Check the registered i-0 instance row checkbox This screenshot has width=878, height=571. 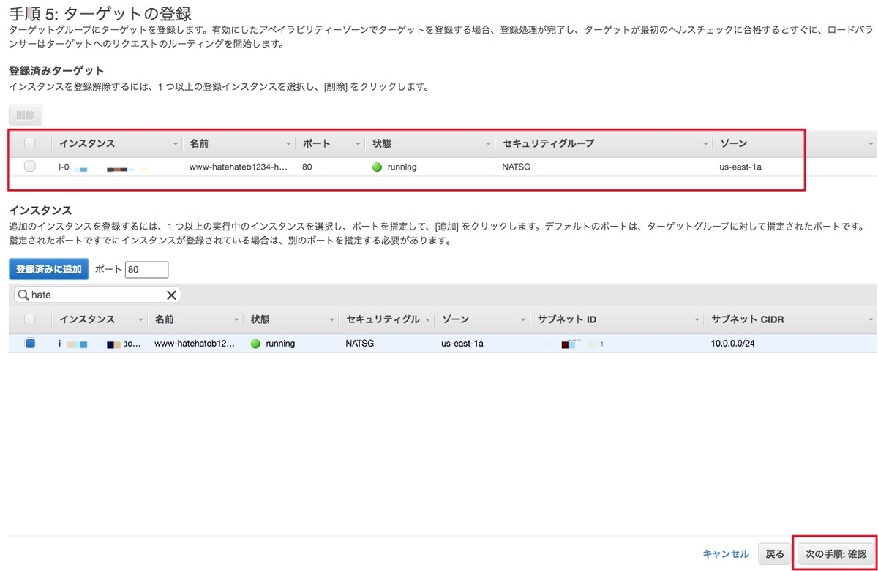[x=29, y=166]
